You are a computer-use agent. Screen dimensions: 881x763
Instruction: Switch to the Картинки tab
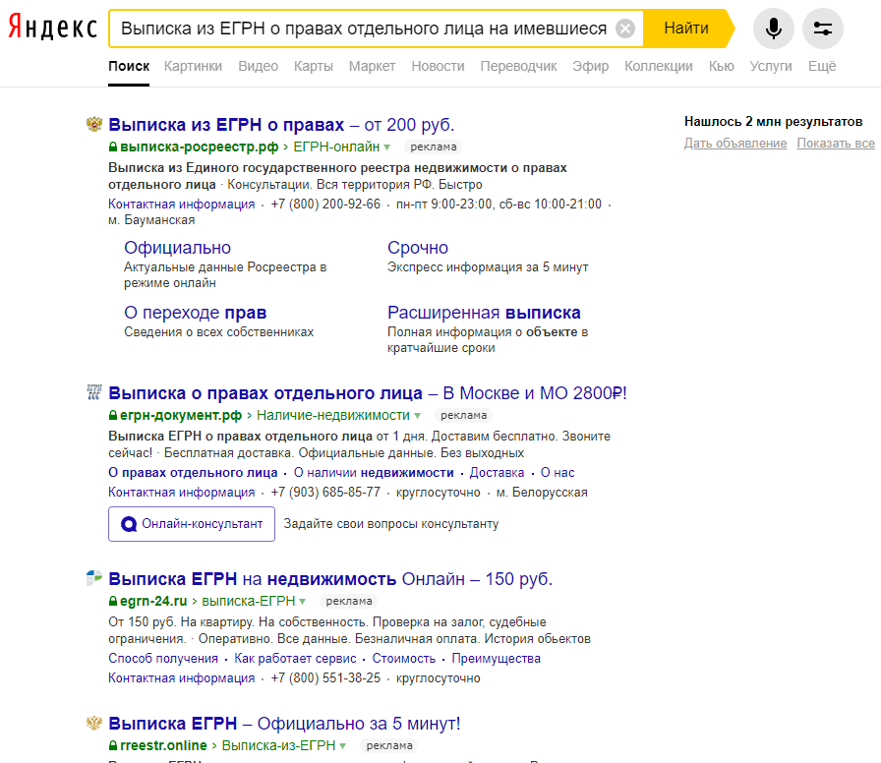(x=194, y=66)
